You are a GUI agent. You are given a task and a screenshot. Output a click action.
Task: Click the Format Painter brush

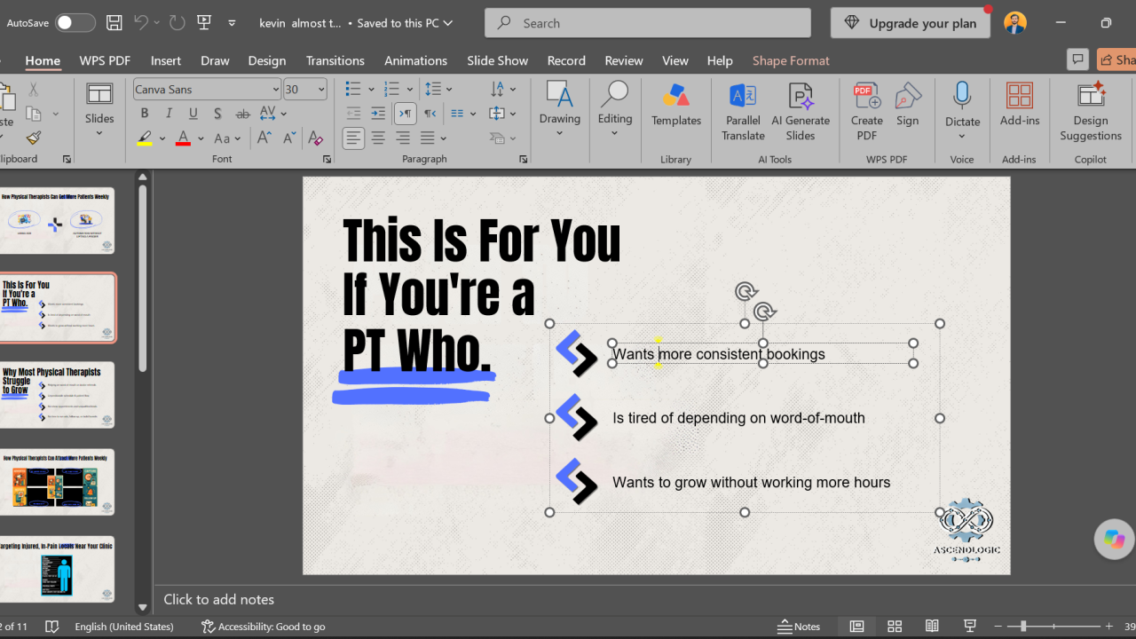point(34,138)
